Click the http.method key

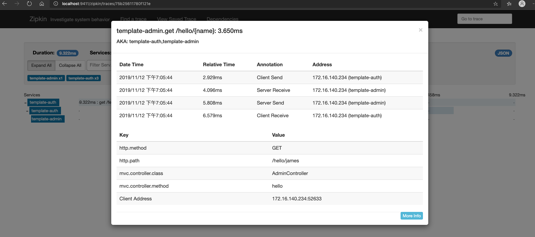click(x=133, y=148)
